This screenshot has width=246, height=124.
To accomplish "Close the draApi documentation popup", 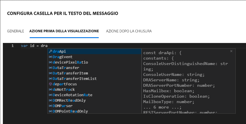I will 231,51.
